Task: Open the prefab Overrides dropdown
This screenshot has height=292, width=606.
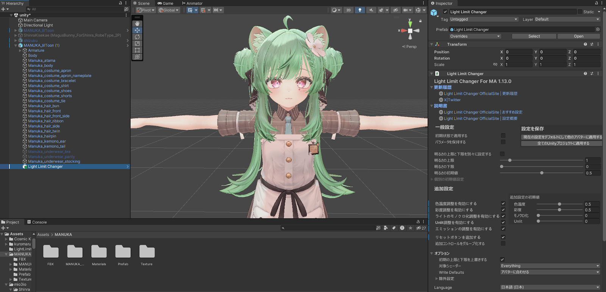Action: click(x=475, y=36)
